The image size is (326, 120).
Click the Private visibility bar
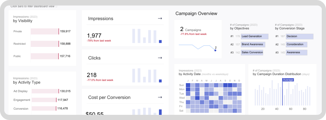[x=45, y=31]
